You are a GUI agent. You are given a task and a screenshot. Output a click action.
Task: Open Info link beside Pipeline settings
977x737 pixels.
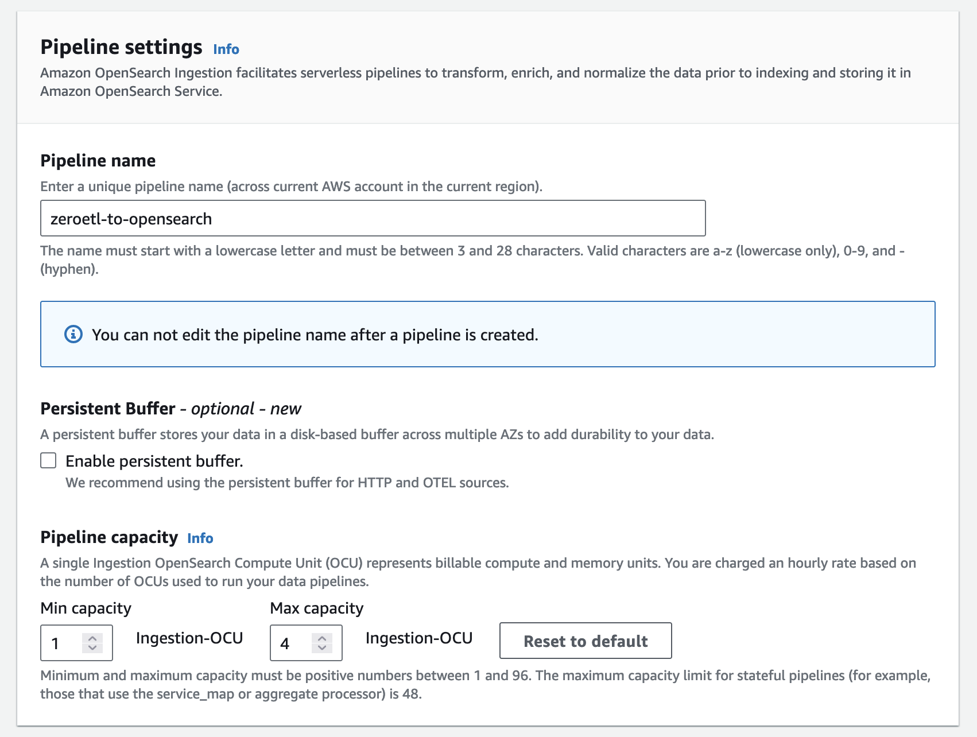click(226, 49)
